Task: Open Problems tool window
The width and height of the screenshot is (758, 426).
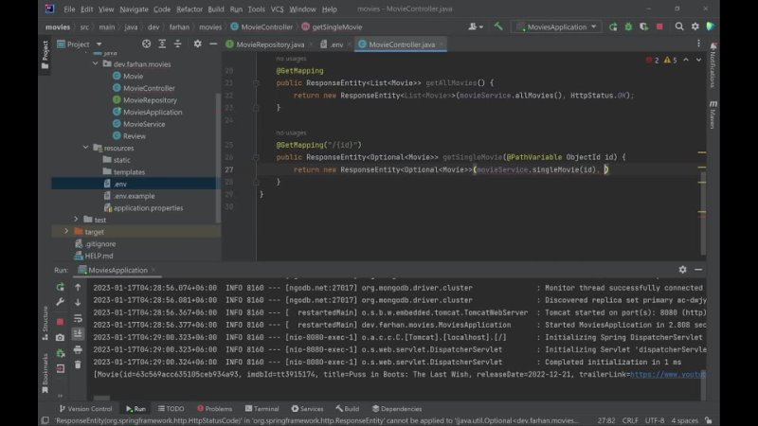Action: pos(214,409)
